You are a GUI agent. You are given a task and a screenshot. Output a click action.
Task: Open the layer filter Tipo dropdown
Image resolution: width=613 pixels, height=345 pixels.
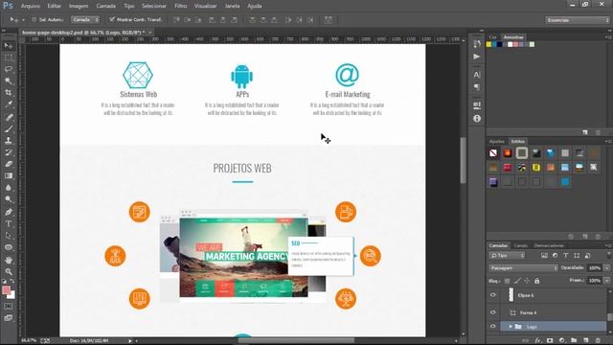[508, 256]
